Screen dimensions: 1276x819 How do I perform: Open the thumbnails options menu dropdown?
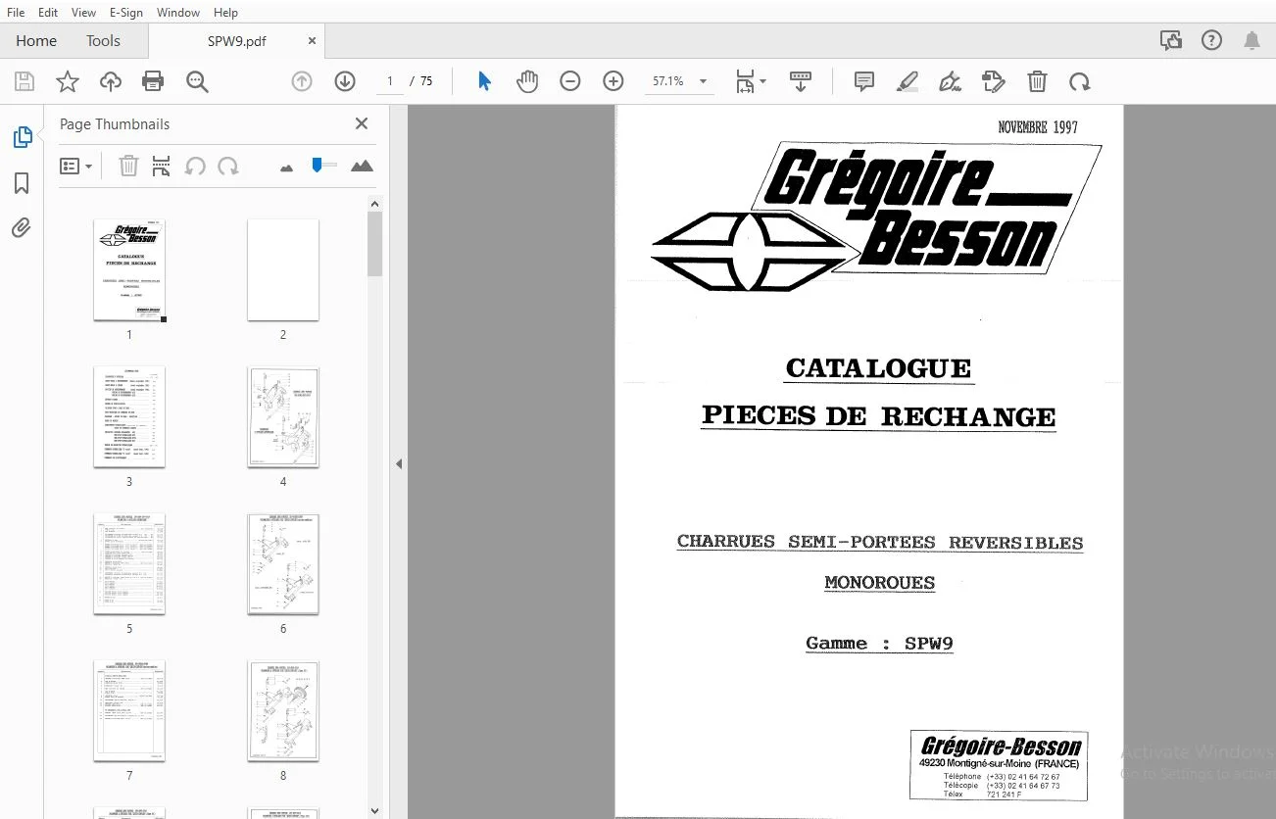point(75,167)
